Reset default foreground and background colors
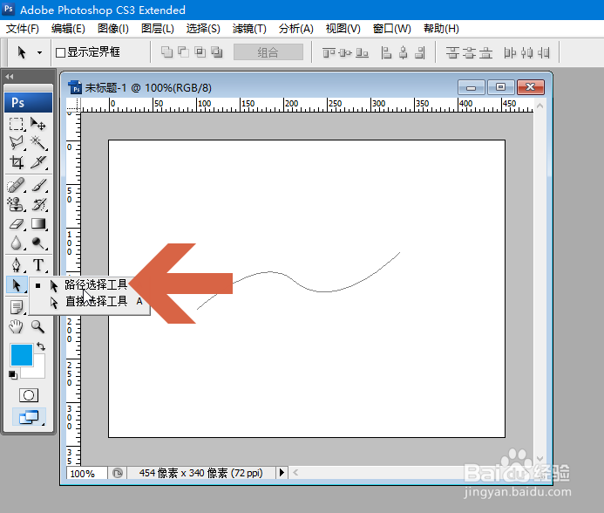 coord(13,374)
